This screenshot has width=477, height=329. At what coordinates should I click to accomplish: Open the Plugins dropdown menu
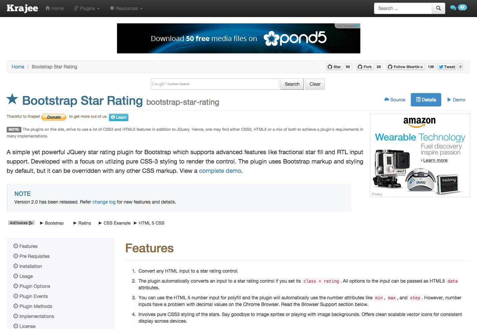coord(87,8)
